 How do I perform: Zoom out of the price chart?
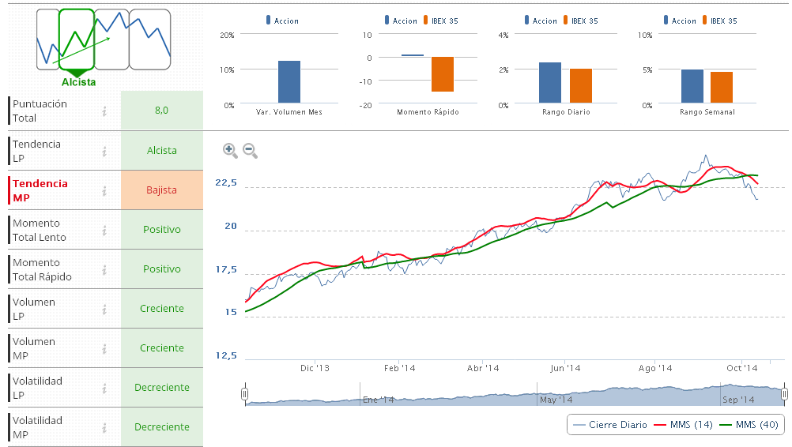(250, 150)
